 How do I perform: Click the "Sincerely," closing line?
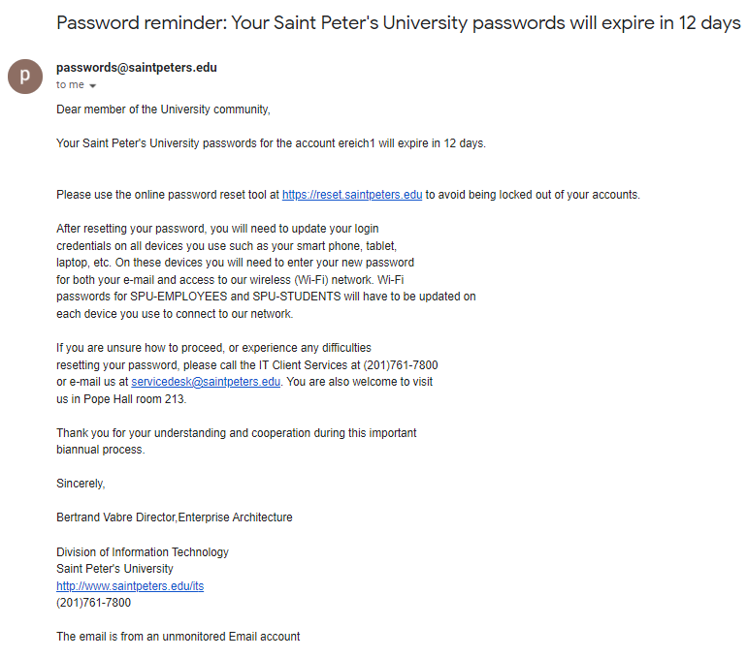[81, 484]
